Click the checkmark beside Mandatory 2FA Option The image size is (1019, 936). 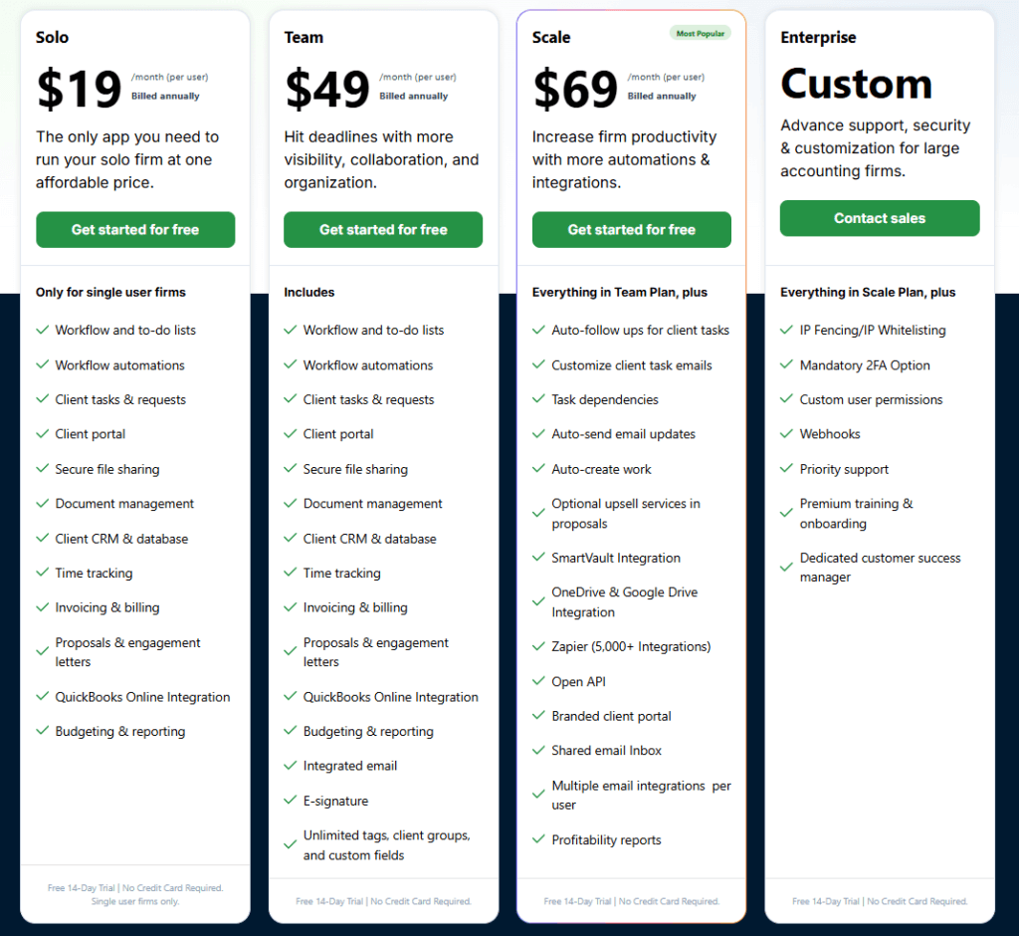pos(787,365)
